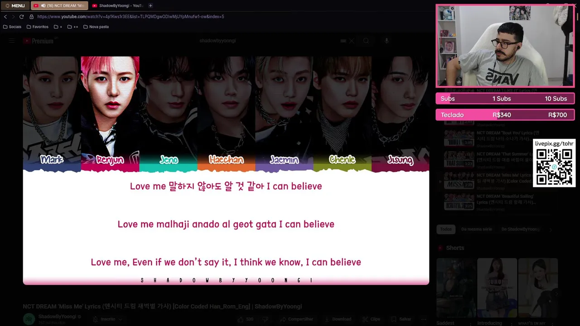The height and width of the screenshot is (326, 580).
Task: Go forward with the browser forward arrow
Action: point(13,17)
